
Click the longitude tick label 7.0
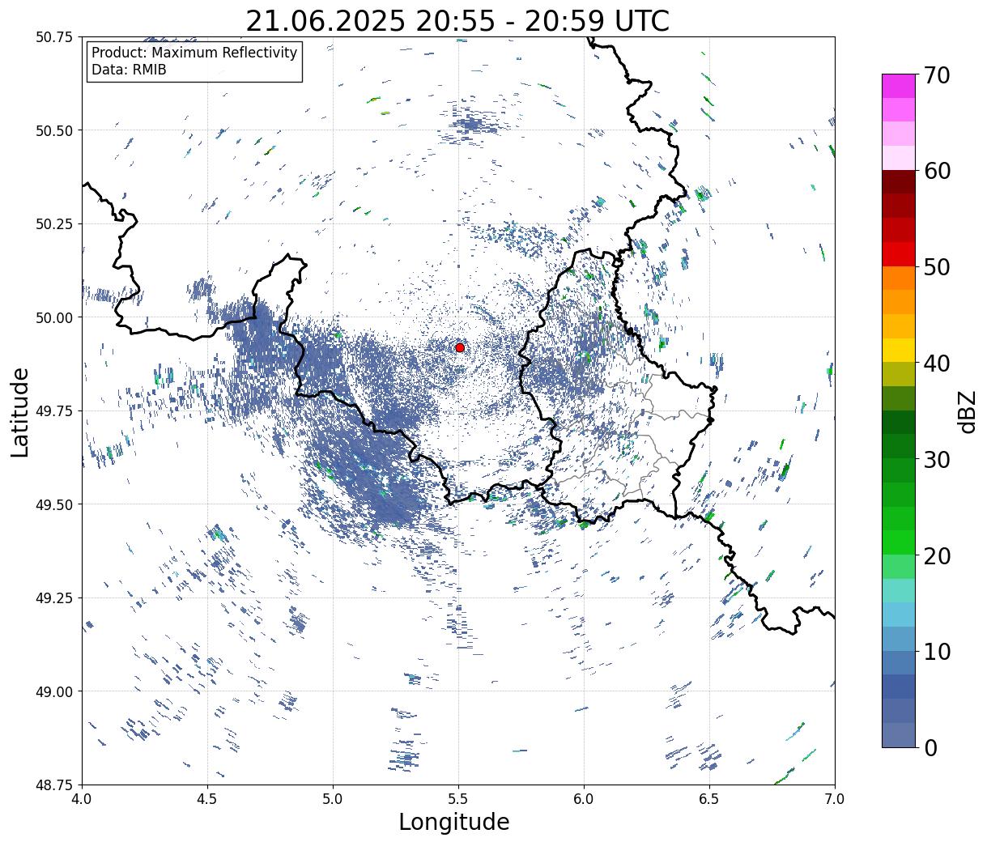coord(835,799)
